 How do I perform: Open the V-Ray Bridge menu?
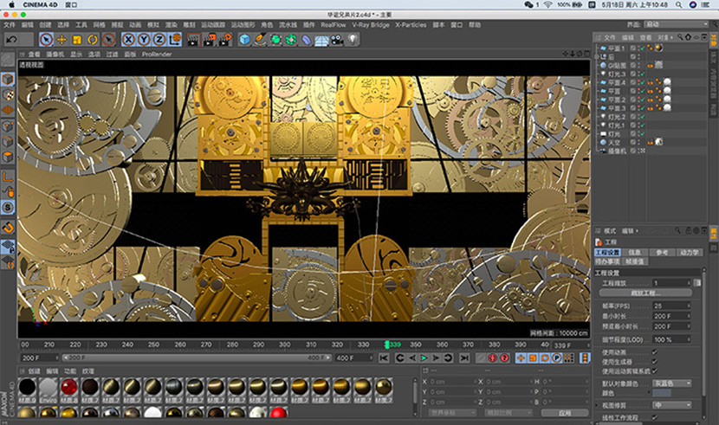[x=371, y=25]
